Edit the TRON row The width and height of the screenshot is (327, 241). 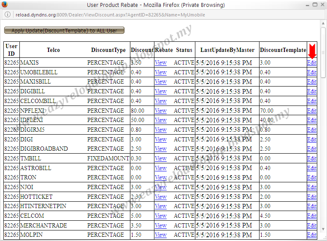point(311,177)
